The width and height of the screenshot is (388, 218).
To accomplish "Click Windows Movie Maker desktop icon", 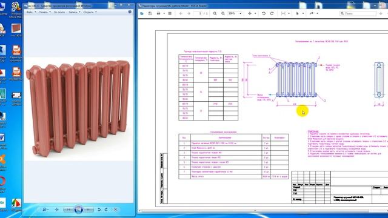I will coord(16,10).
